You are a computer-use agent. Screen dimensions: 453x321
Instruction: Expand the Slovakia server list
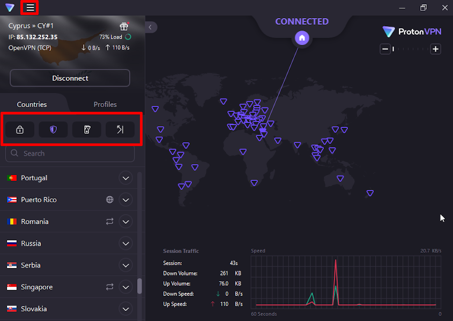(125, 309)
